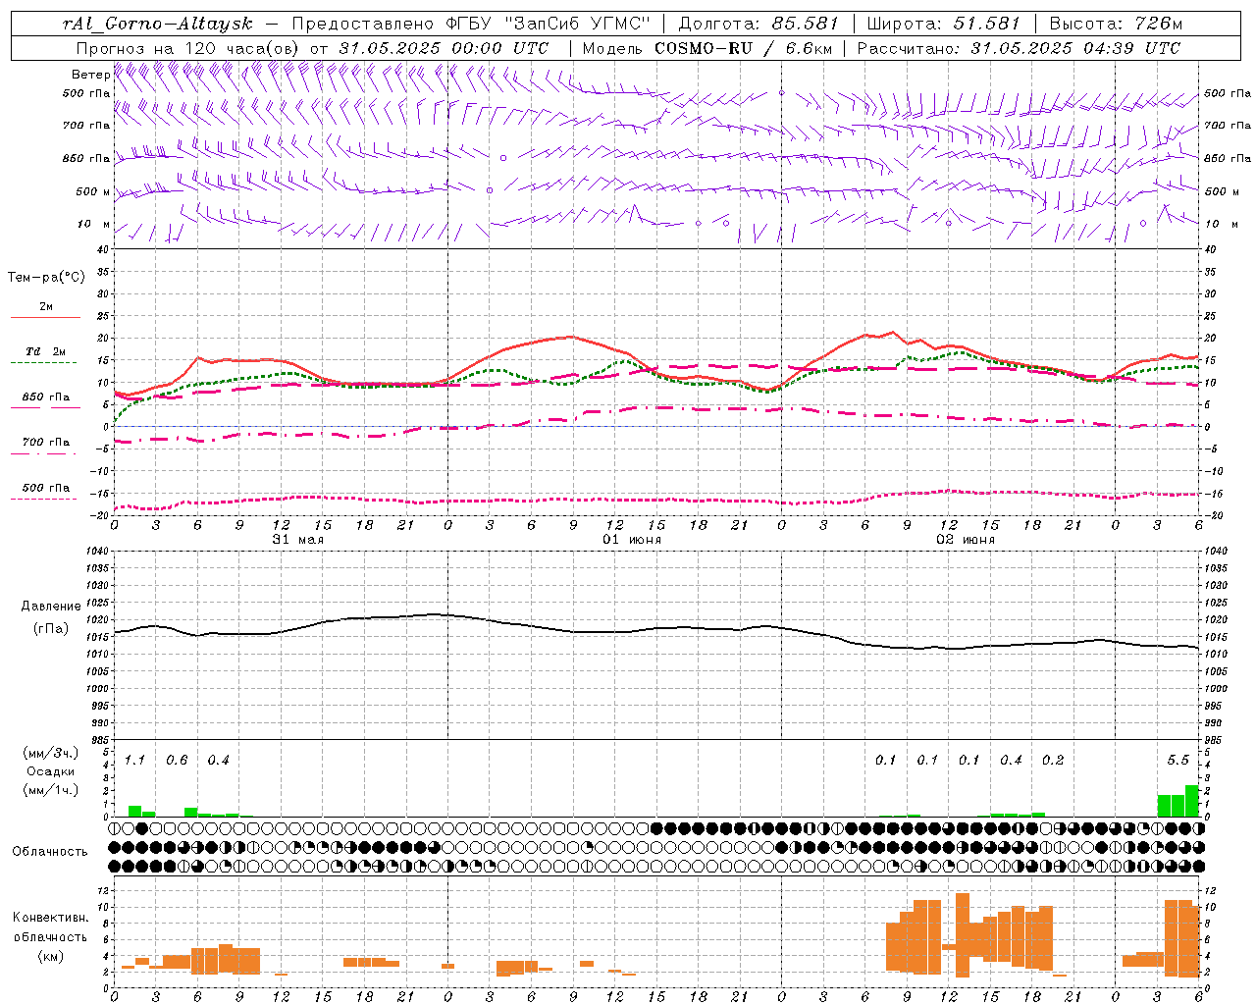The height and width of the screenshot is (1005, 1256).
Task: Click the Облачность row label
Action: click(x=50, y=852)
